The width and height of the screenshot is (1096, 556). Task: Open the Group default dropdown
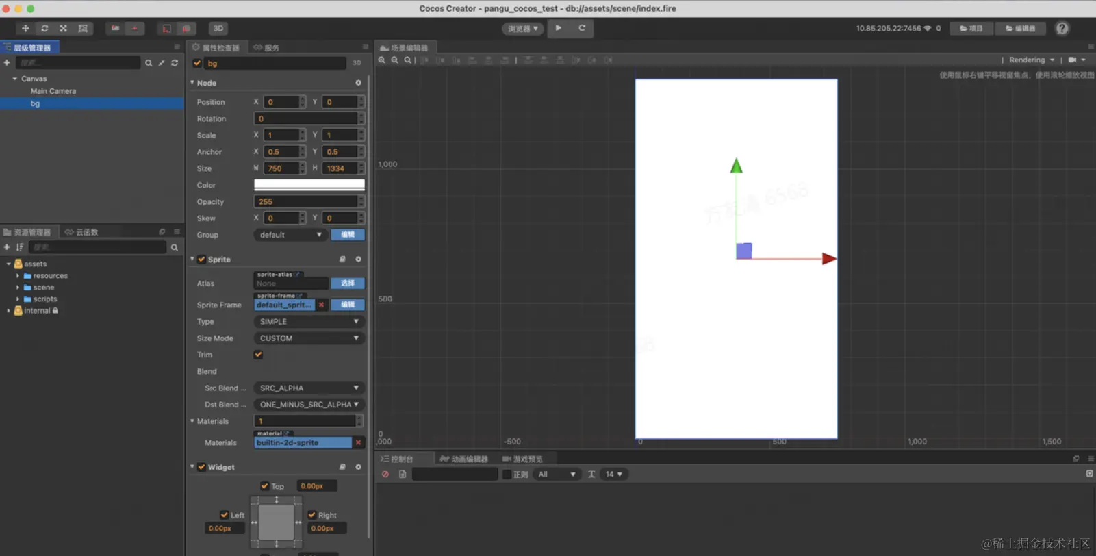290,235
